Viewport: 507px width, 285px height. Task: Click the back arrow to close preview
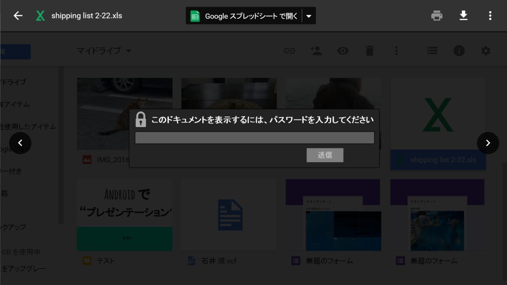[18, 16]
